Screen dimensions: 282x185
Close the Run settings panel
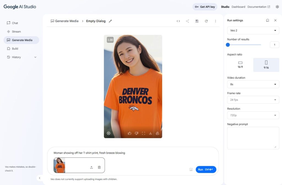[275, 20]
